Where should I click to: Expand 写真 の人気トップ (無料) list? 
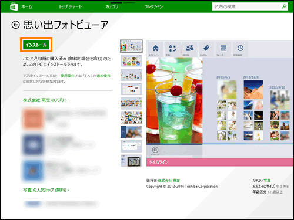pos(46,190)
